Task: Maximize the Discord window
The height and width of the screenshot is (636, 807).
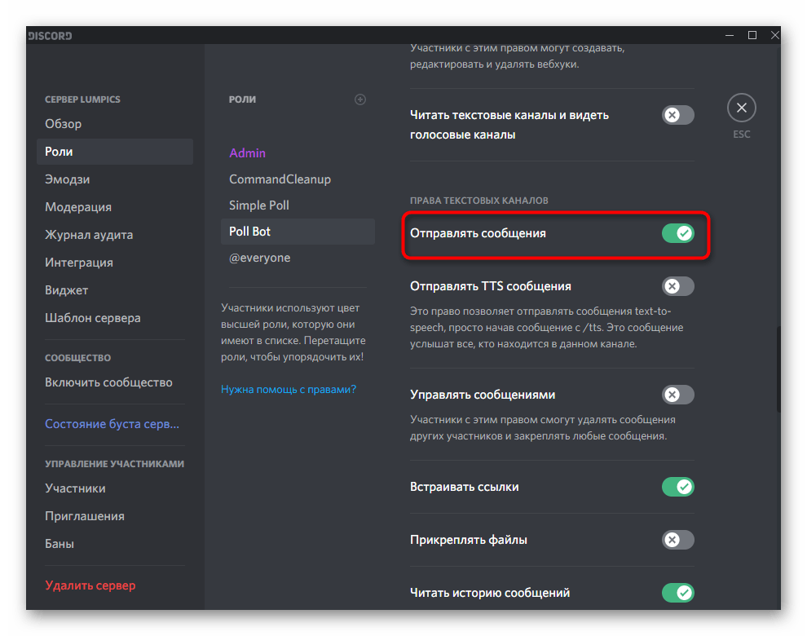Action: coord(752,35)
